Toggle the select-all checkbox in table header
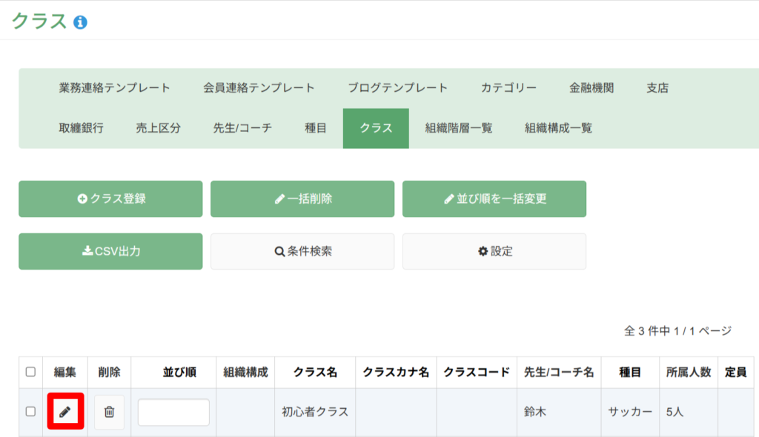The image size is (759, 437). point(30,372)
